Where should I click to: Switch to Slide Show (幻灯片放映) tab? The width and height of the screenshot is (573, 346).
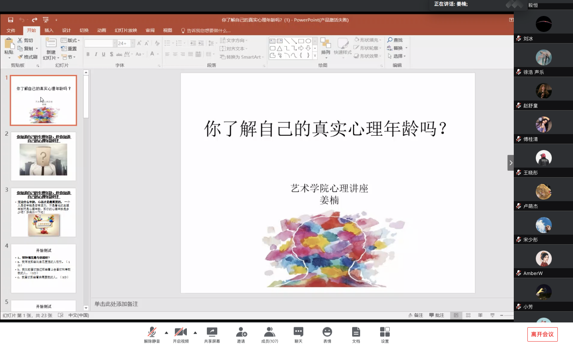tap(126, 30)
